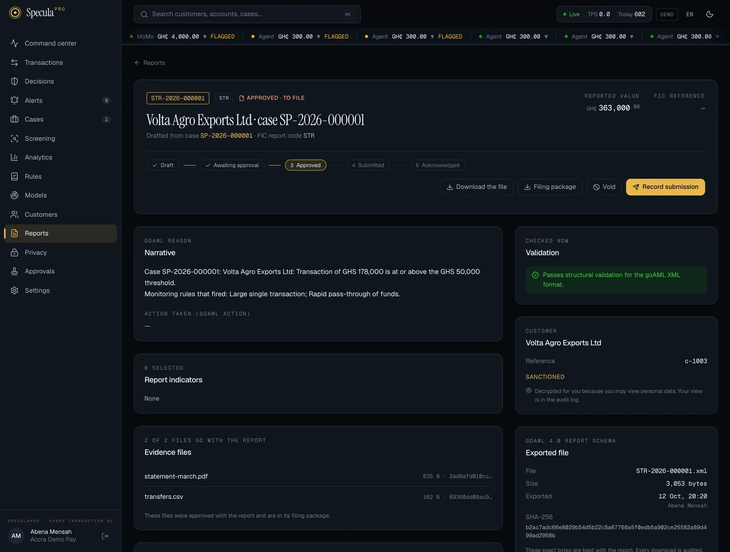The height and width of the screenshot is (552, 730).
Task: Click the Specula logo icon
Action: point(15,13)
